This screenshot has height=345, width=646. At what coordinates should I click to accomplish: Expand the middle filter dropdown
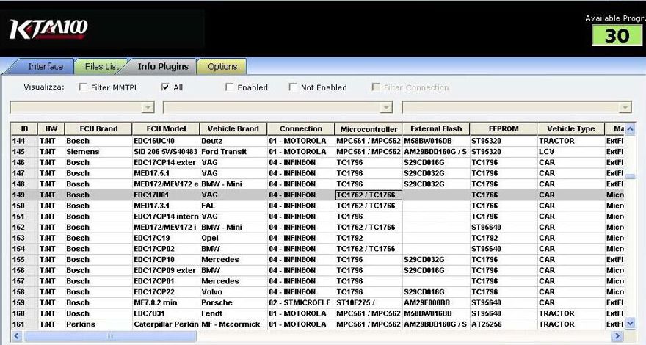coord(385,108)
